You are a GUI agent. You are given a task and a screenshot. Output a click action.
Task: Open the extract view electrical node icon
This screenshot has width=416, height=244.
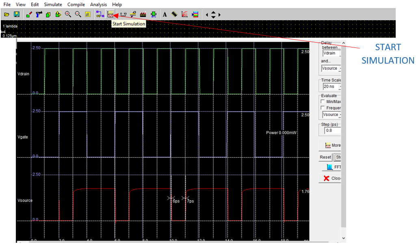pos(100,15)
